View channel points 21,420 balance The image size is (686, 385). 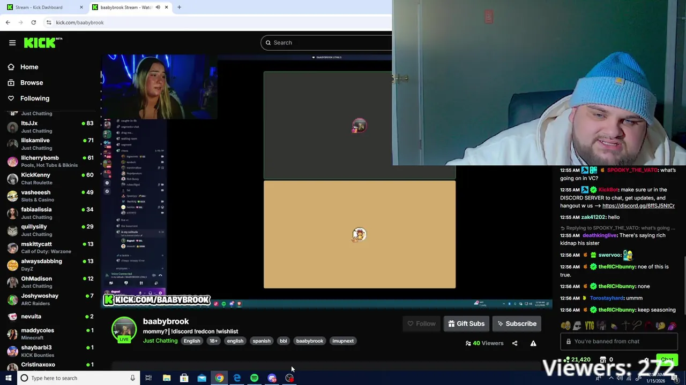pyautogui.click(x=576, y=360)
